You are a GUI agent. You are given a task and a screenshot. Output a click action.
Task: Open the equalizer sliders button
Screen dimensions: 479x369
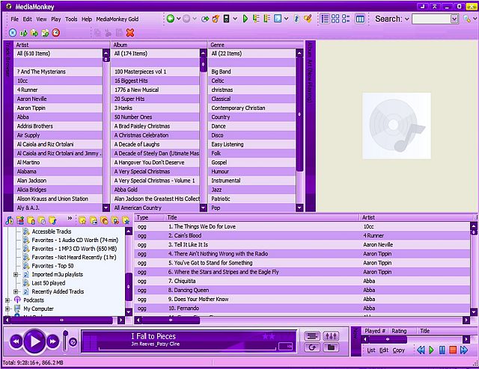pos(331,336)
